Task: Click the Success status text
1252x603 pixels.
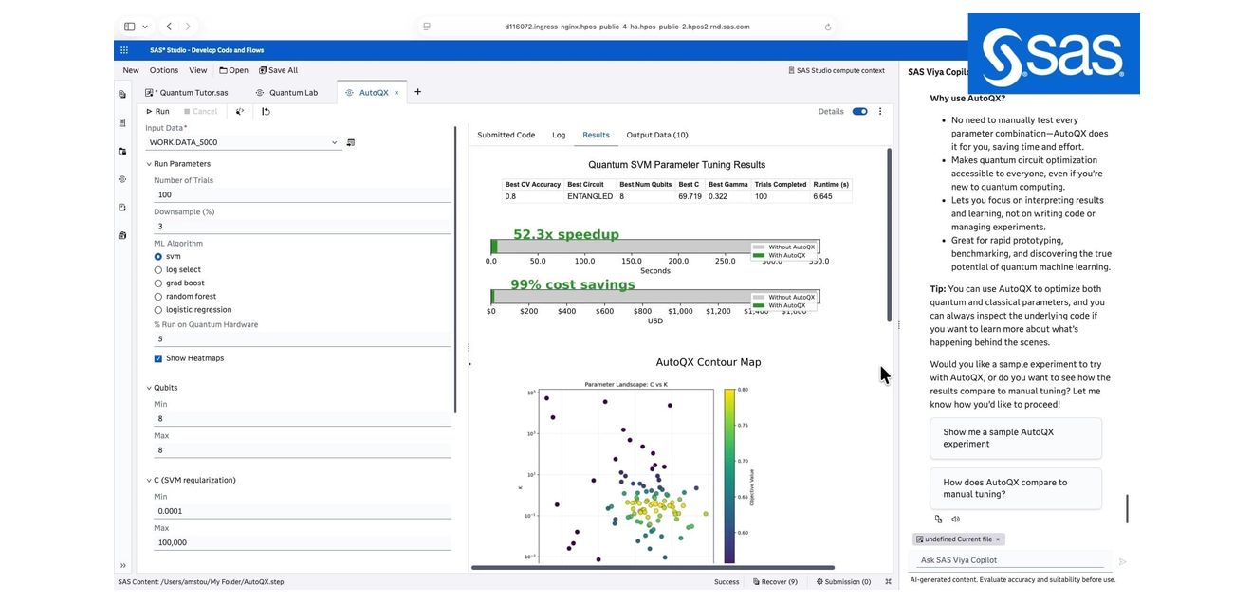Action: [x=727, y=582]
